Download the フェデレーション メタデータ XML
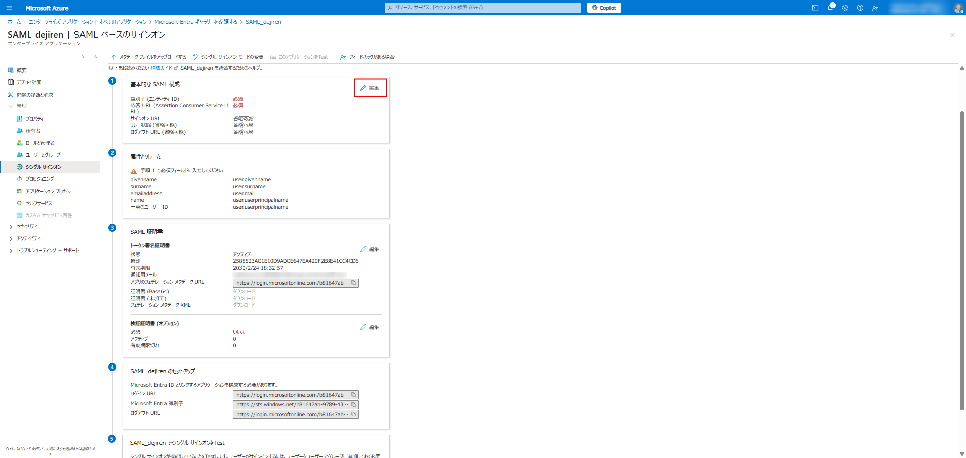Viewport: 966px width, 458px height. 244,305
